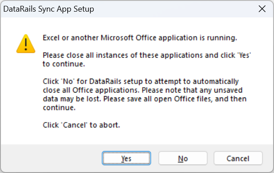Click the 'to continue.' text line

[64, 64]
